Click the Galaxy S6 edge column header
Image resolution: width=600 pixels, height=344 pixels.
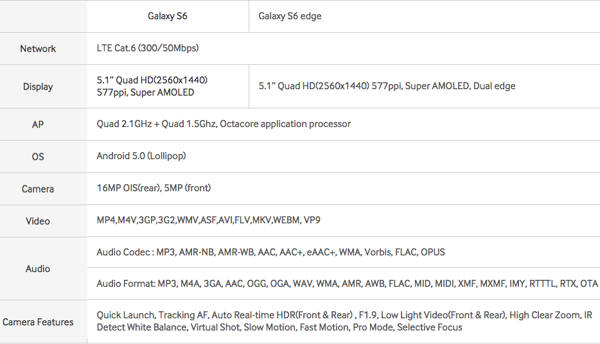point(290,16)
